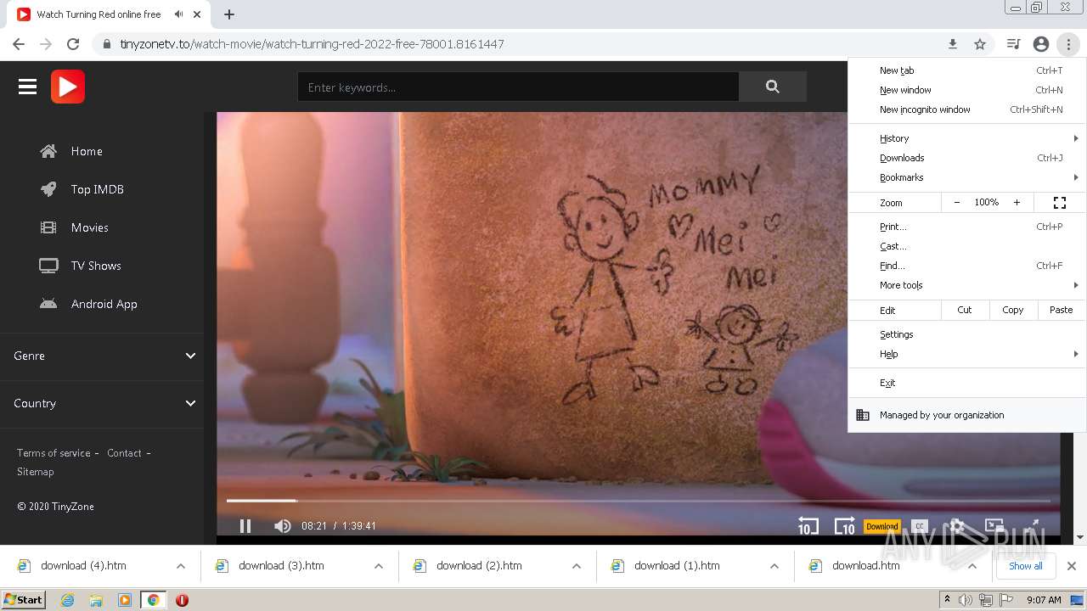Expand the Help submenu
Image resolution: width=1087 pixels, height=611 pixels.
click(x=967, y=354)
